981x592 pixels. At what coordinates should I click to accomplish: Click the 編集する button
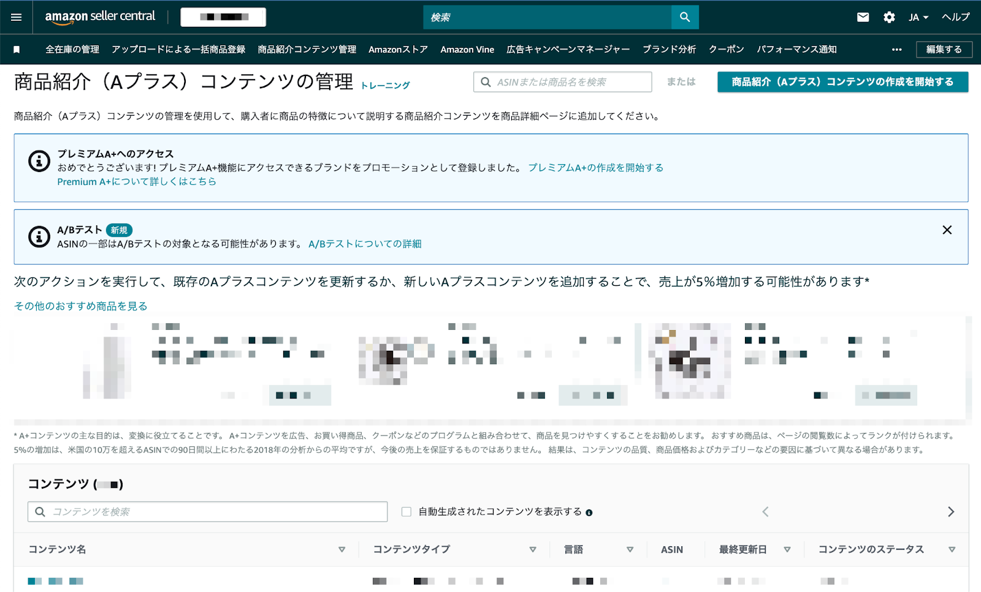coord(944,50)
